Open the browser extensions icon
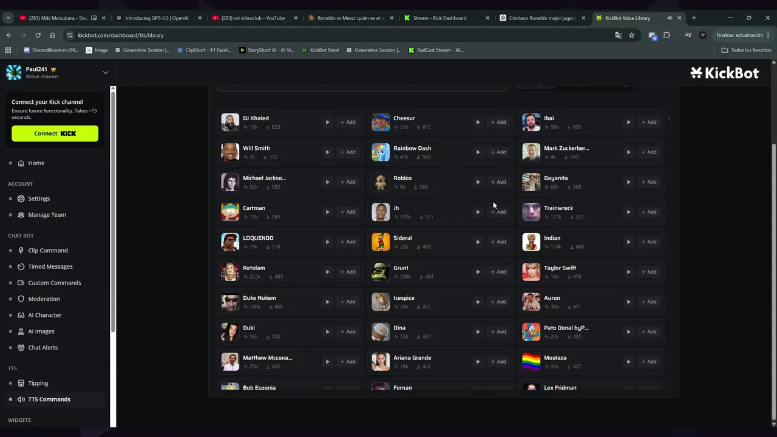The height and width of the screenshot is (437, 777). [x=667, y=35]
